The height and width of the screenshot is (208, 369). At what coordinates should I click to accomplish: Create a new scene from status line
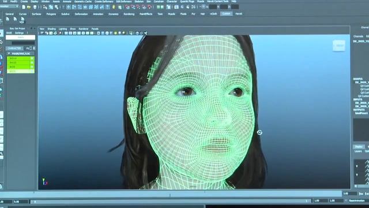pyautogui.click(x=24, y=8)
